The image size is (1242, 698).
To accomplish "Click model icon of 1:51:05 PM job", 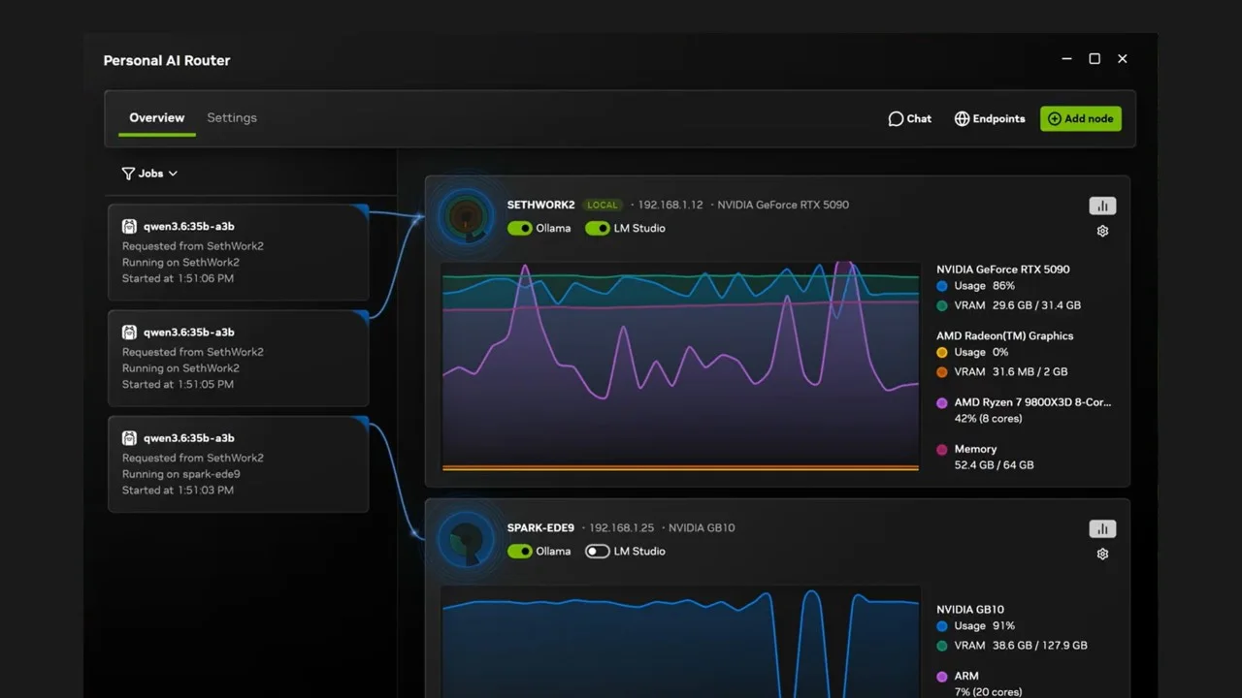I will (x=129, y=333).
